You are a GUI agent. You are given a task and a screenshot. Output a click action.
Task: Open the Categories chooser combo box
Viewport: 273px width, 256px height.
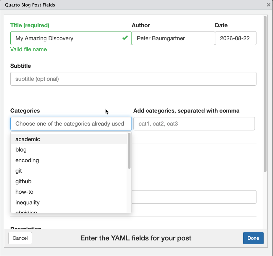(71, 124)
